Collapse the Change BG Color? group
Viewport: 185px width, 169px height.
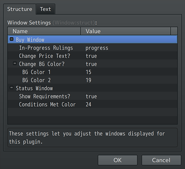15,63
